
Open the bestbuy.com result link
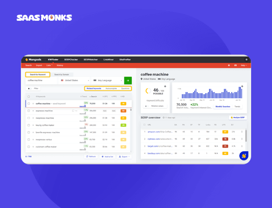tap(160, 153)
